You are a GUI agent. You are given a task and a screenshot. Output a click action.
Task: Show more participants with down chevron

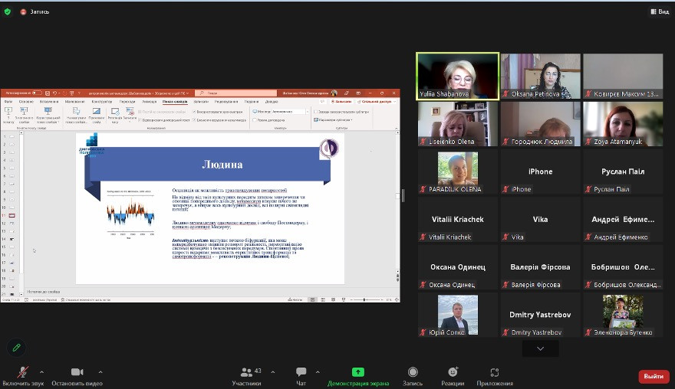click(540, 348)
